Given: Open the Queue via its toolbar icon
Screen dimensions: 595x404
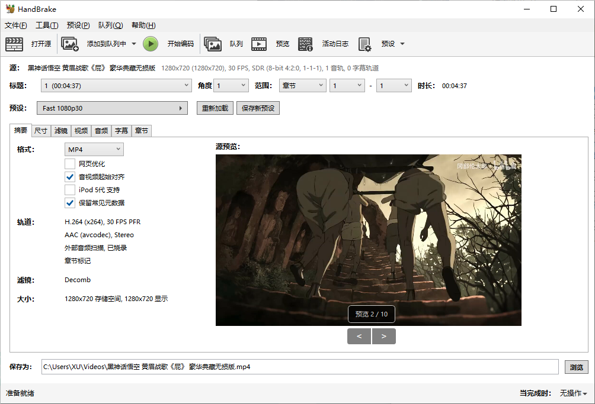Looking at the screenshot, I should coord(213,44).
